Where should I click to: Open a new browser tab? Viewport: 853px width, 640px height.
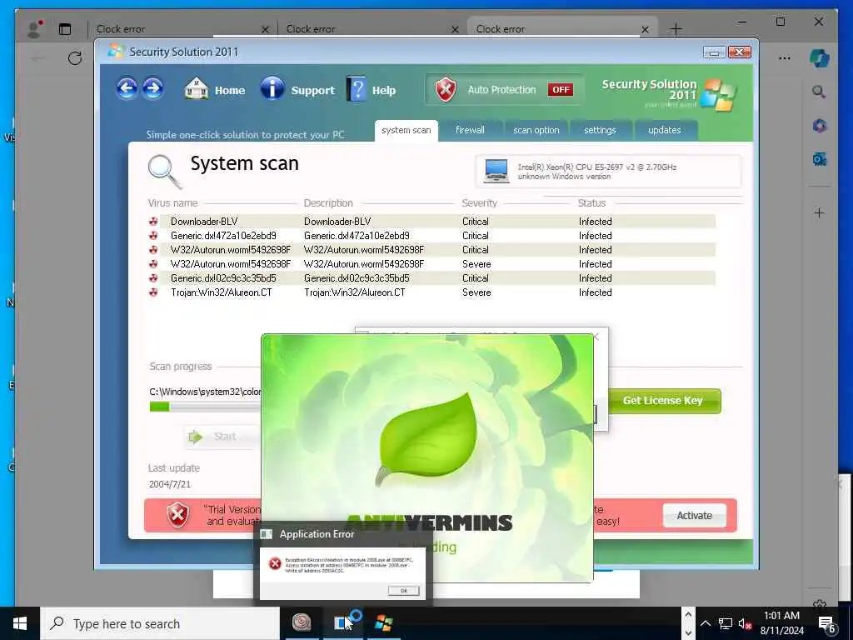tap(676, 29)
